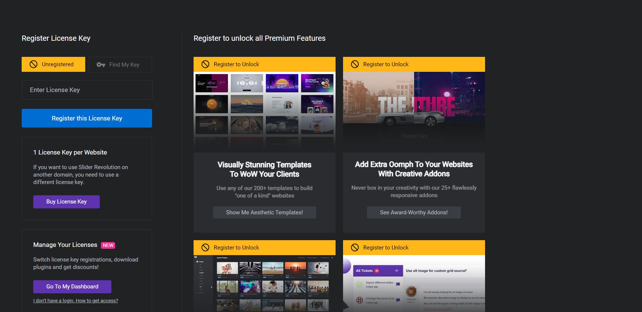Open the Chocolate Delight template thumbnail
This screenshot has height=312, width=642.
point(212,125)
